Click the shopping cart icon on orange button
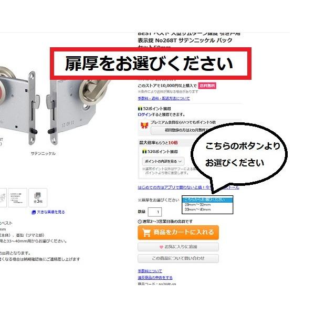The image size is (315, 315). pos(146,233)
